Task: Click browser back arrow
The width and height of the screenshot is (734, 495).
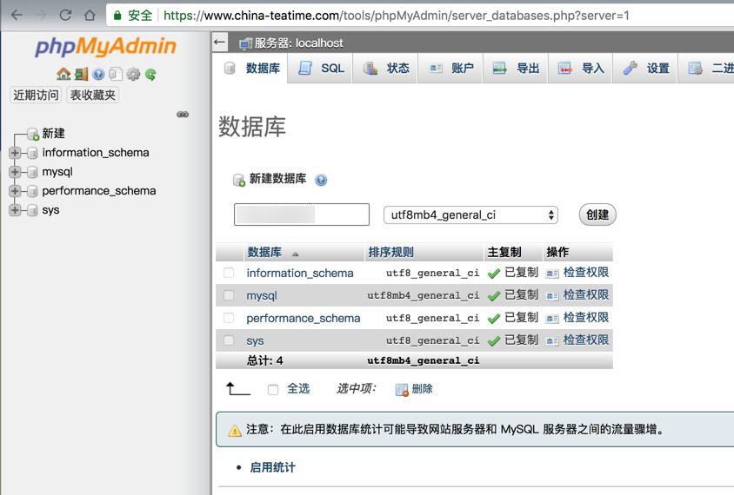Action: 17,16
